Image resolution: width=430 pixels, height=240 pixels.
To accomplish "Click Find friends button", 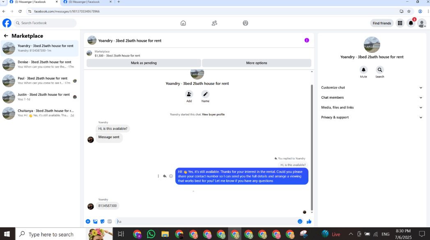I will click(x=382, y=23).
